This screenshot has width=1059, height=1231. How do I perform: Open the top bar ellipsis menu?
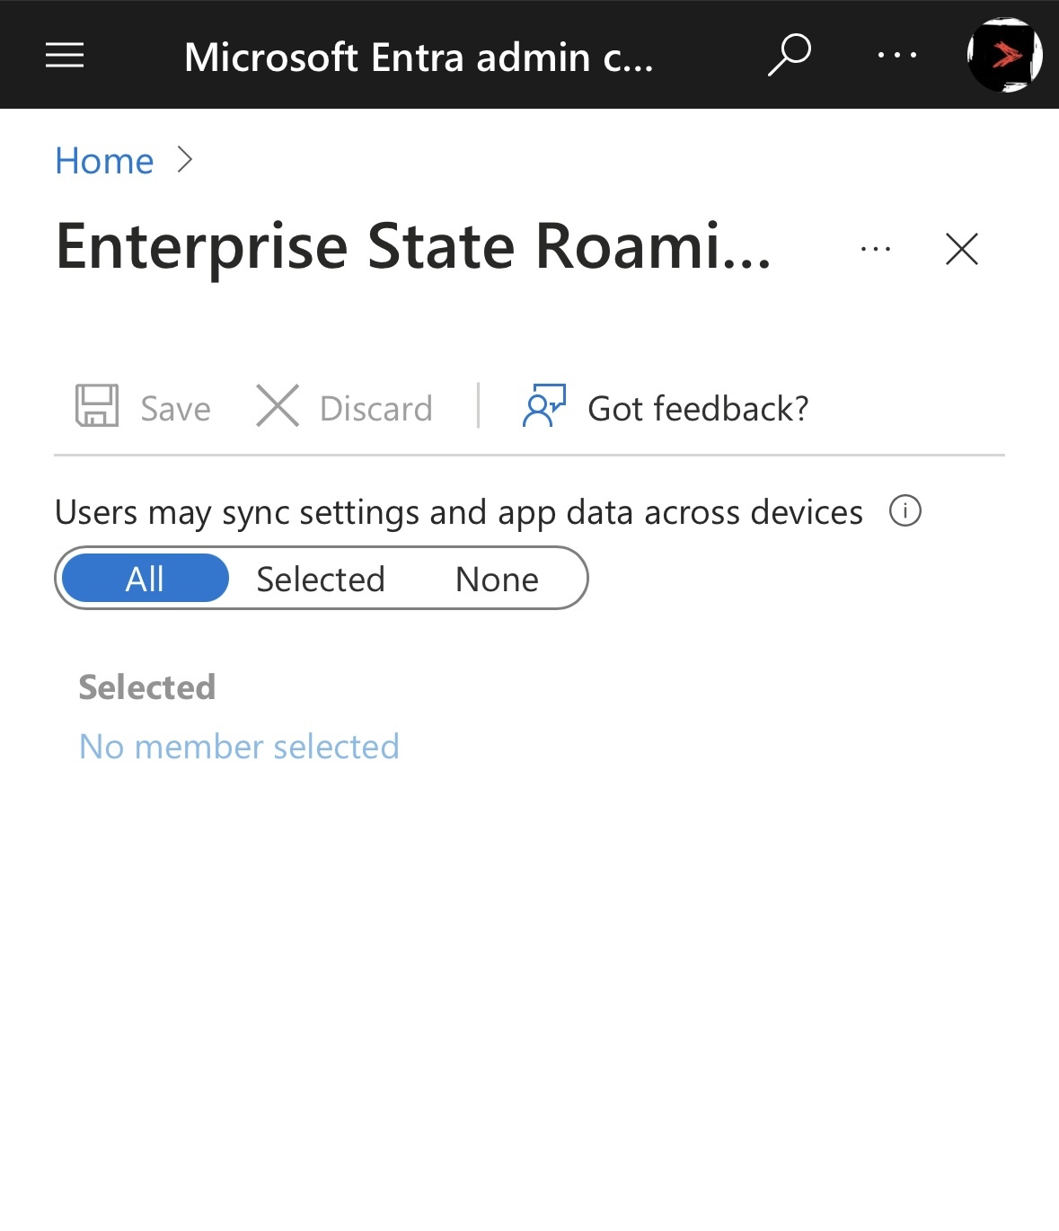click(x=897, y=55)
